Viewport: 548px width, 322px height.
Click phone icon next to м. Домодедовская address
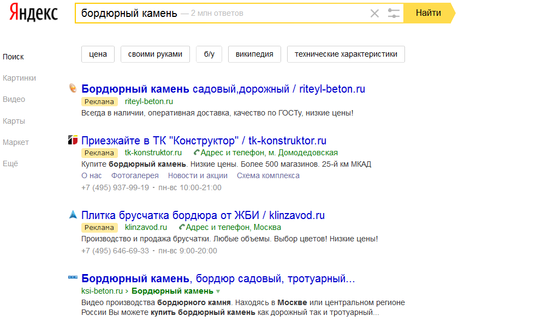(x=197, y=153)
